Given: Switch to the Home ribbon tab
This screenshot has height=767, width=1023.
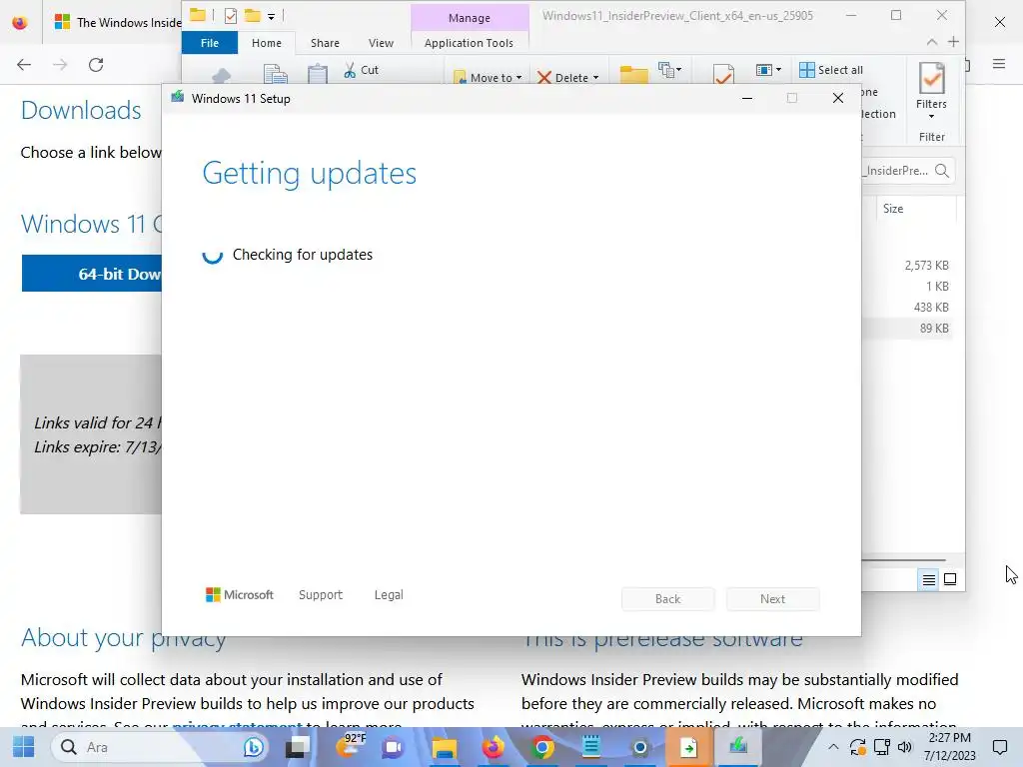Looking at the screenshot, I should coord(267,43).
